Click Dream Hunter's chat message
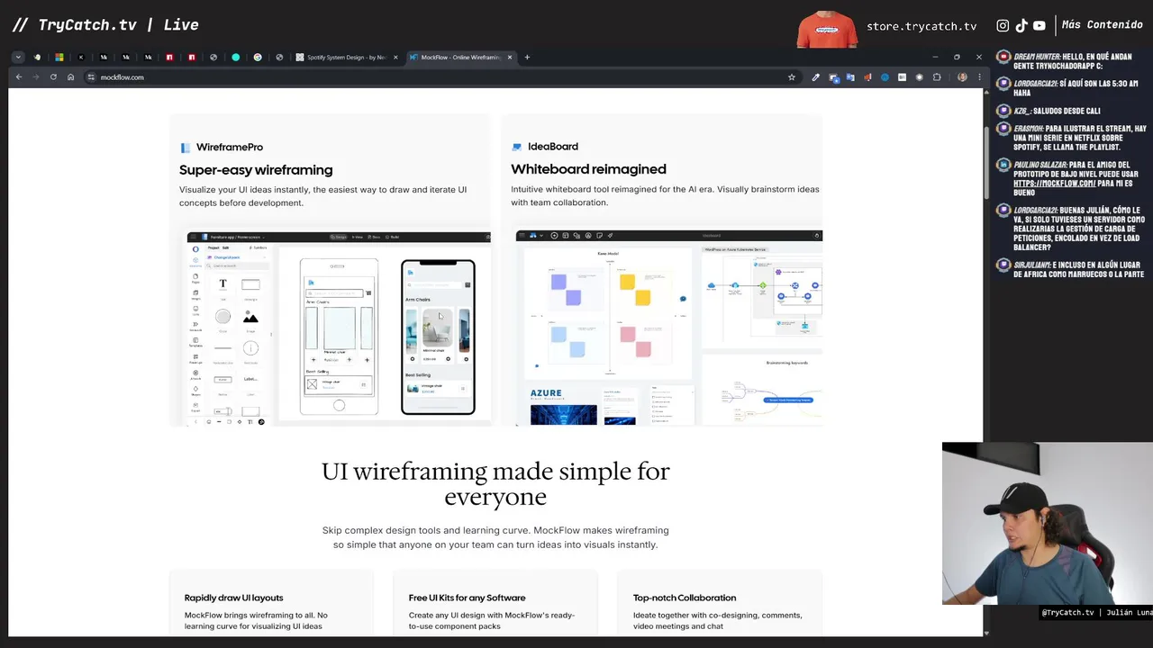1153x648 pixels. [x=1072, y=60]
